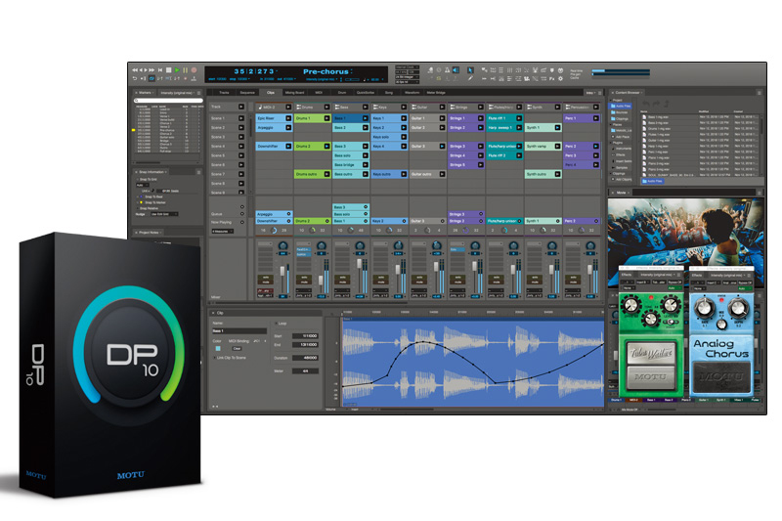Click the Percussion track header play button
782x521 pixels.
tap(595, 107)
